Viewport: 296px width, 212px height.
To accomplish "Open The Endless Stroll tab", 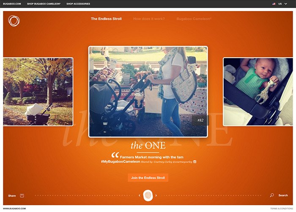I will [x=106, y=19].
